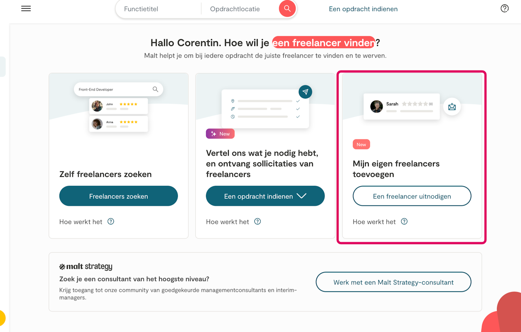
Task: Click the envelope invite icon
Action: coord(452,107)
